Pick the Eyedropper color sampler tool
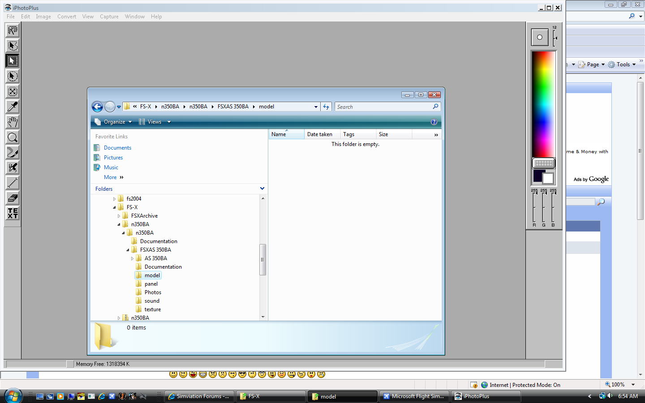The height and width of the screenshot is (403, 645). [13, 107]
